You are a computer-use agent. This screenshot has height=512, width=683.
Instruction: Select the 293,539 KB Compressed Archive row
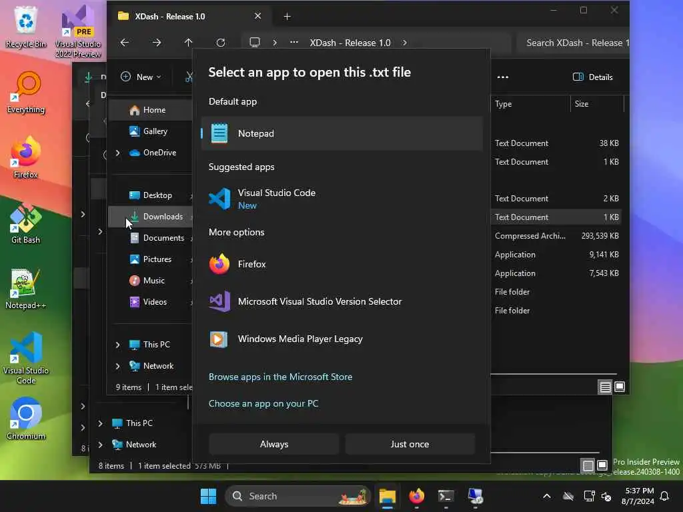556,235
